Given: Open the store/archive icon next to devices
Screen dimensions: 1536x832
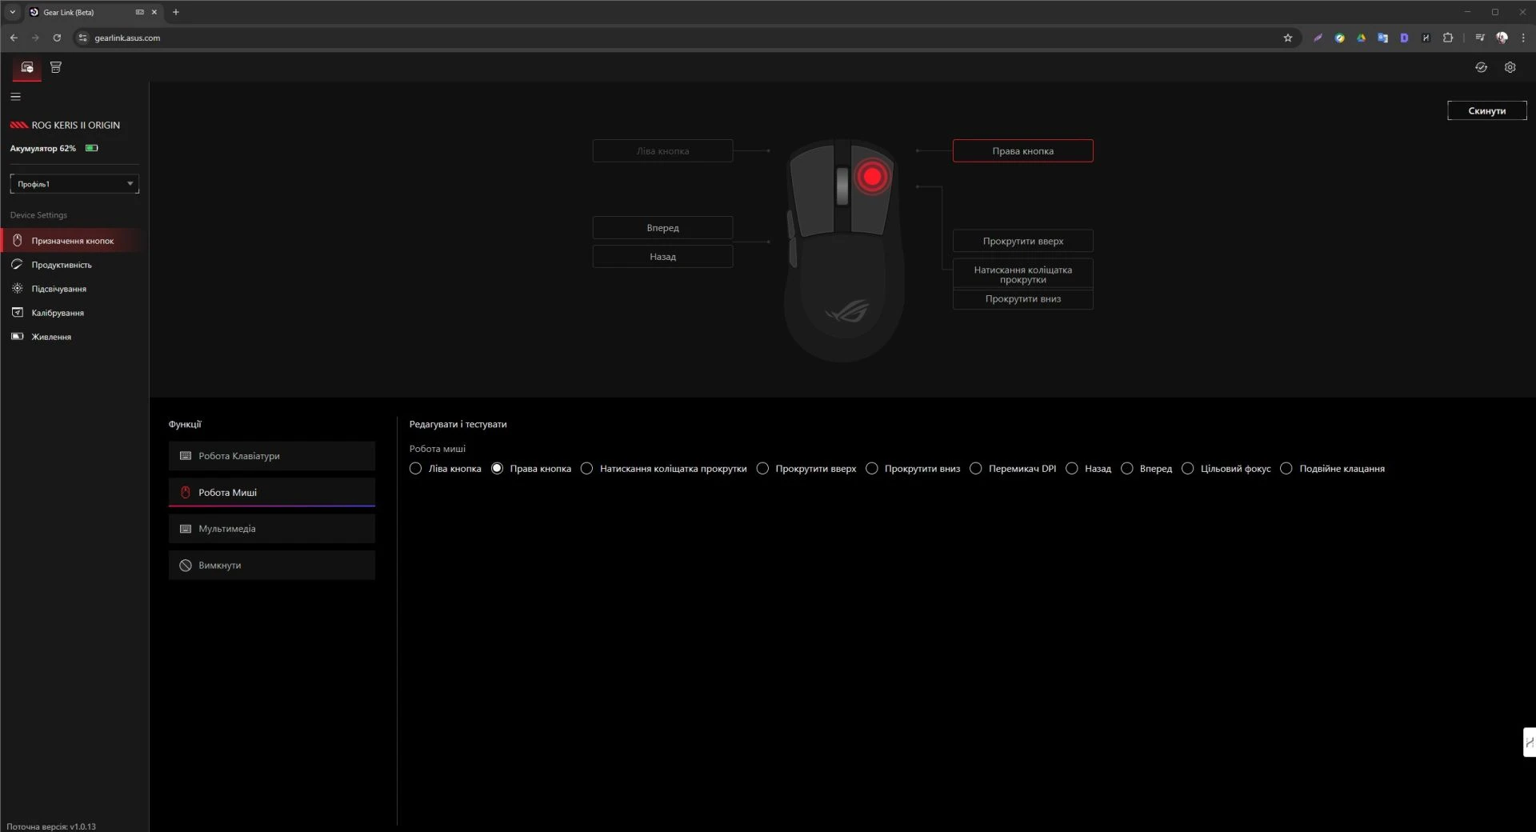Looking at the screenshot, I should pyautogui.click(x=56, y=67).
